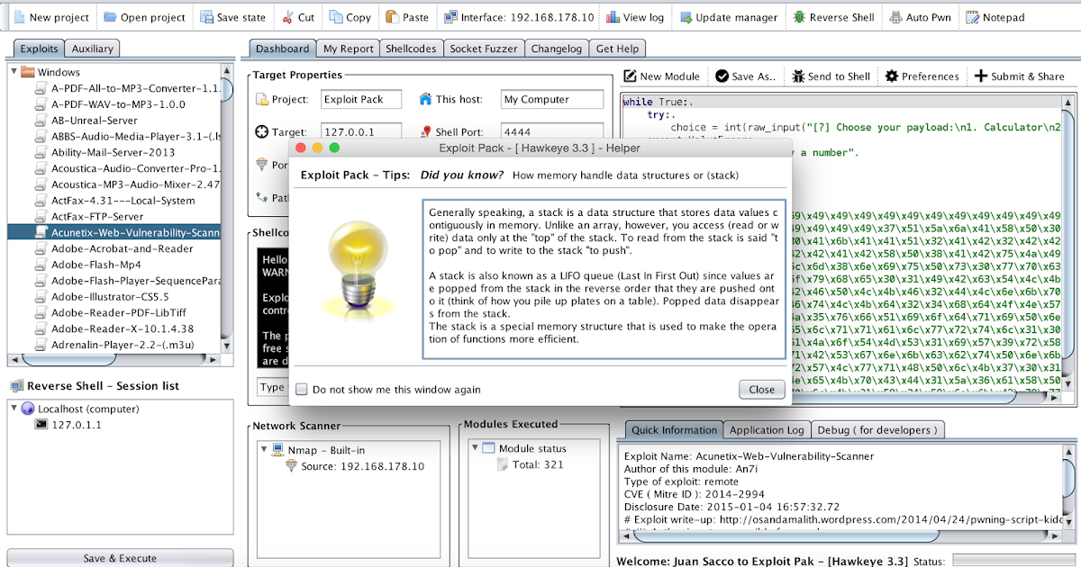Switch to the Auxiliary tab

pyautogui.click(x=93, y=49)
